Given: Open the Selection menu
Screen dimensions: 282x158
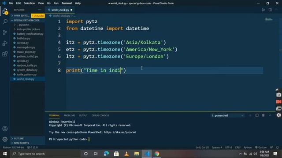Looking at the screenshot, I should pyautogui.click(x=30, y=3).
